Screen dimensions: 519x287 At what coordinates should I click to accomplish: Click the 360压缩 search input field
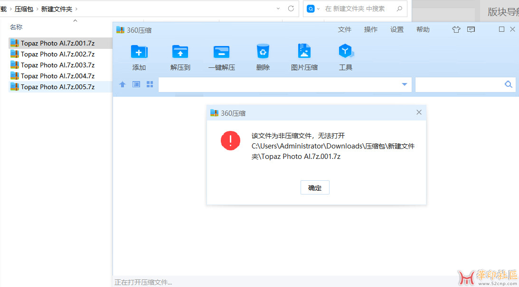pos(459,84)
